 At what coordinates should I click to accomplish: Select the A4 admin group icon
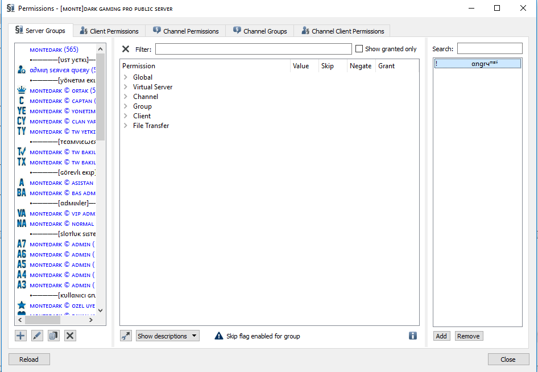22,275
